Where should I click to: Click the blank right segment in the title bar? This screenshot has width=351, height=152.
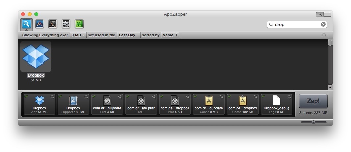pyautogui.click(x=327, y=14)
